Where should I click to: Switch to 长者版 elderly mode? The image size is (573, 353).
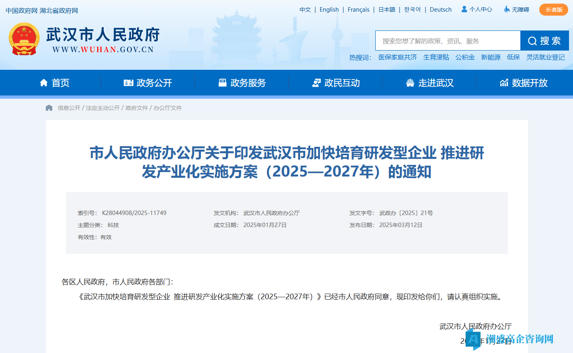[553, 10]
